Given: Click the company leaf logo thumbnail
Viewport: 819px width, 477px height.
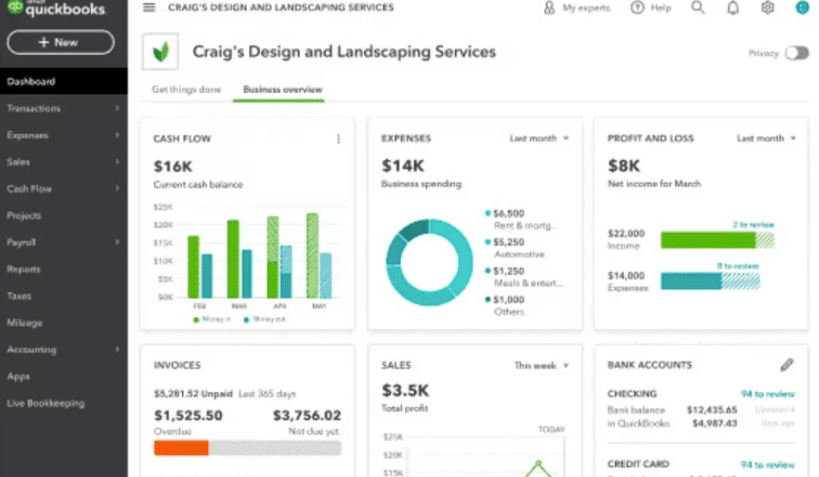Looking at the screenshot, I should [160, 52].
